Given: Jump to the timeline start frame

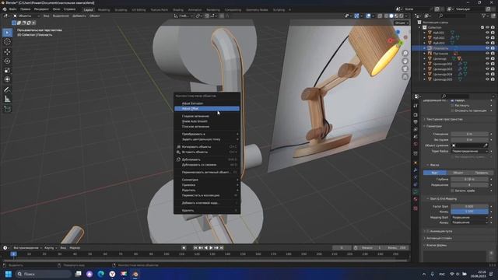Looking at the screenshot, I should [x=195, y=247].
